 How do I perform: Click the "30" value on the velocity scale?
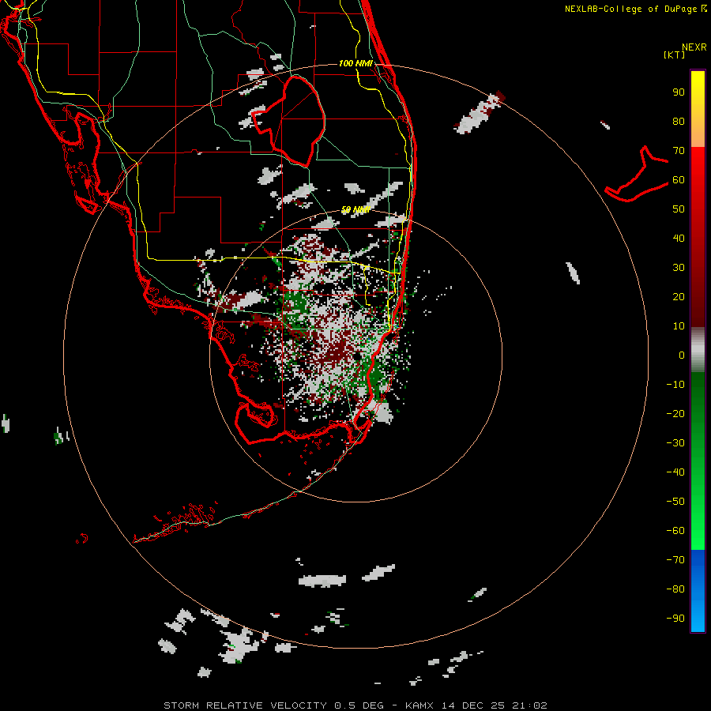pos(679,268)
